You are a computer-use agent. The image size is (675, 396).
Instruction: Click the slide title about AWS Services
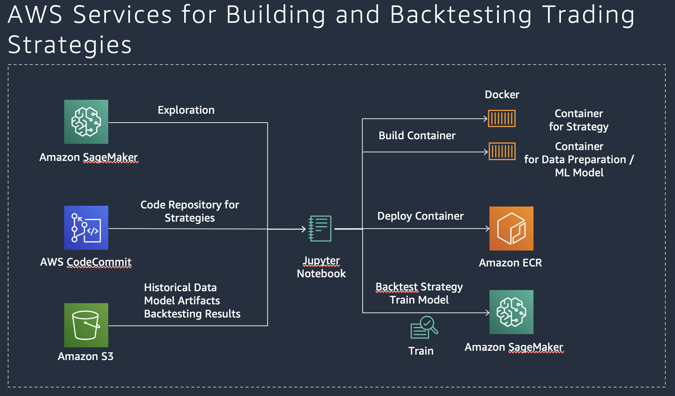(321, 29)
